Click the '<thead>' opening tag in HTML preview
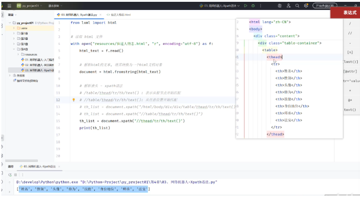 [274, 57]
